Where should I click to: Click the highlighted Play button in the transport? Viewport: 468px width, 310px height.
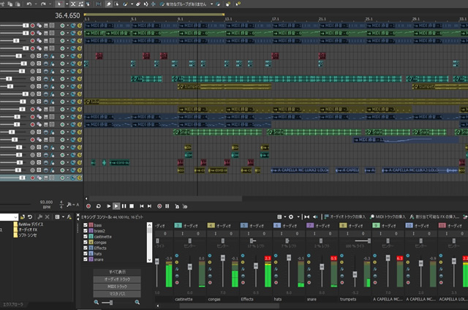pyautogui.click(x=116, y=206)
